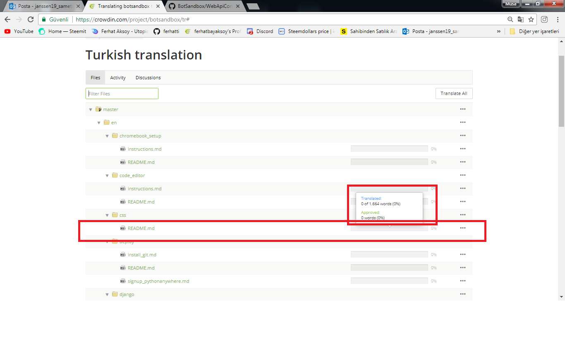Open instructions.md under chromebook_setup

(x=144, y=149)
